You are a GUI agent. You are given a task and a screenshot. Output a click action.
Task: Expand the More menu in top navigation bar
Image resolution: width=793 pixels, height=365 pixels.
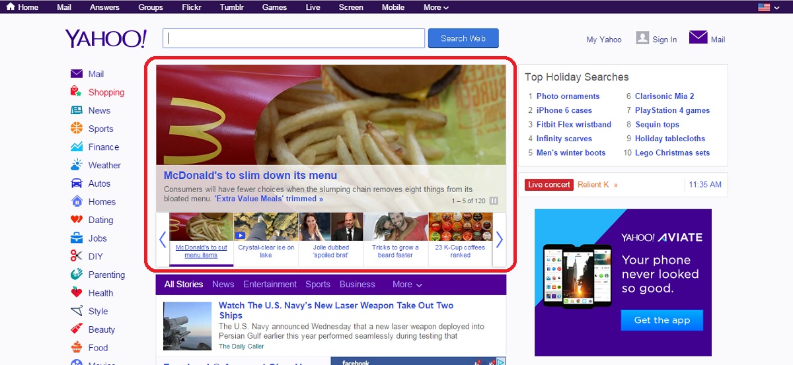click(436, 7)
